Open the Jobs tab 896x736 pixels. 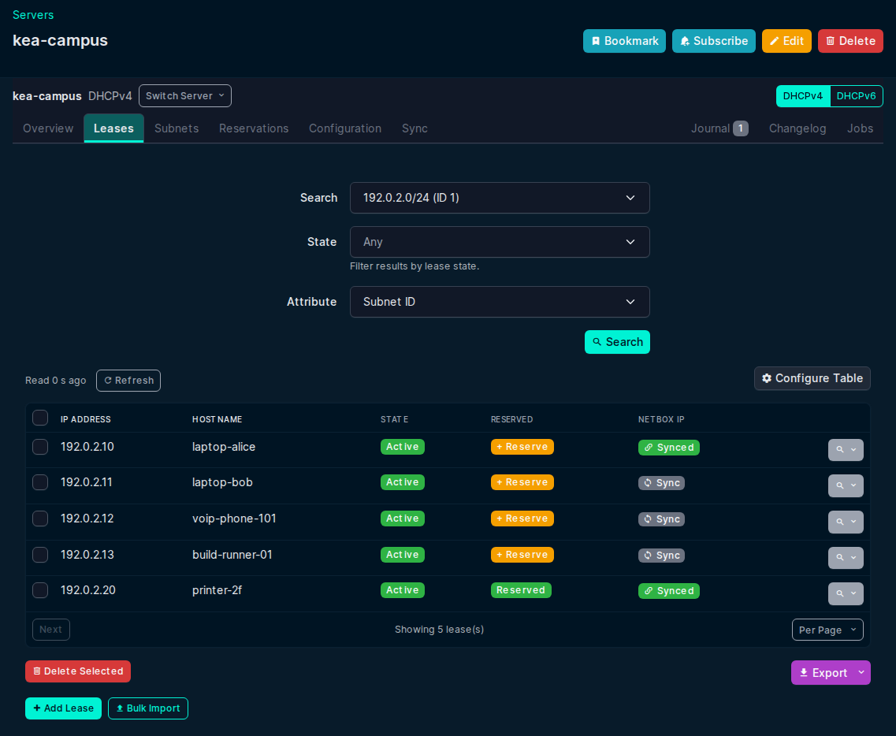pyautogui.click(x=860, y=128)
